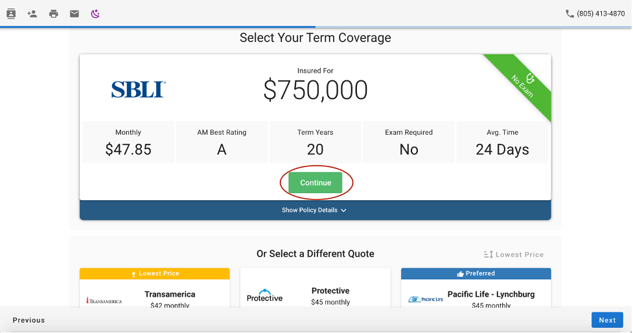This screenshot has height=333, width=633.
Task: Go to the Previous step
Action: [x=29, y=320]
